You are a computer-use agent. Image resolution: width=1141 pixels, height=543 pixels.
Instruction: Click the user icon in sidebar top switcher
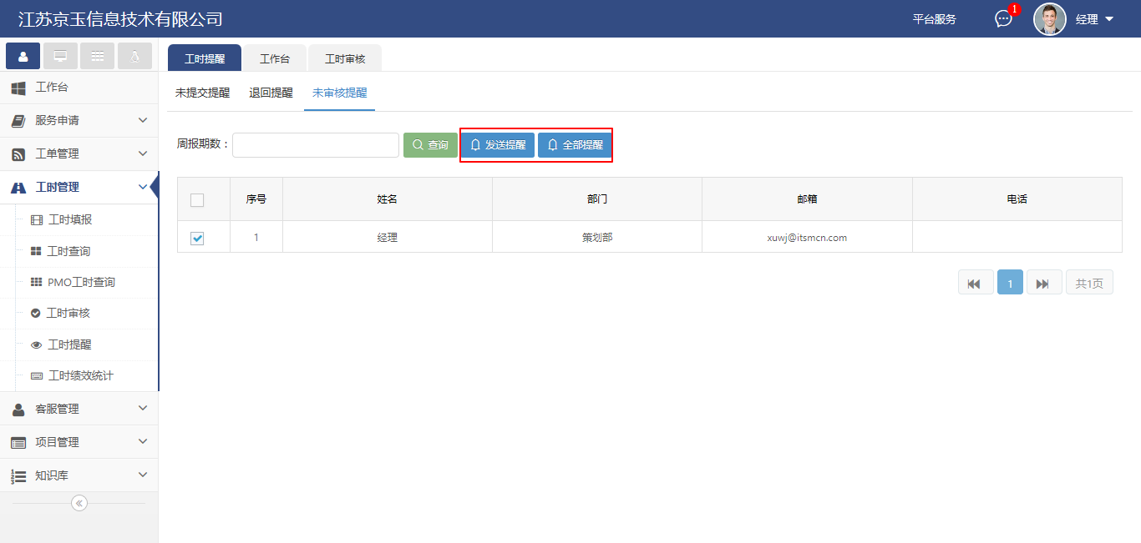(23, 56)
